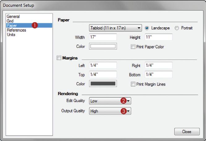Enable Print Margin Lines checkbox

coord(133,84)
